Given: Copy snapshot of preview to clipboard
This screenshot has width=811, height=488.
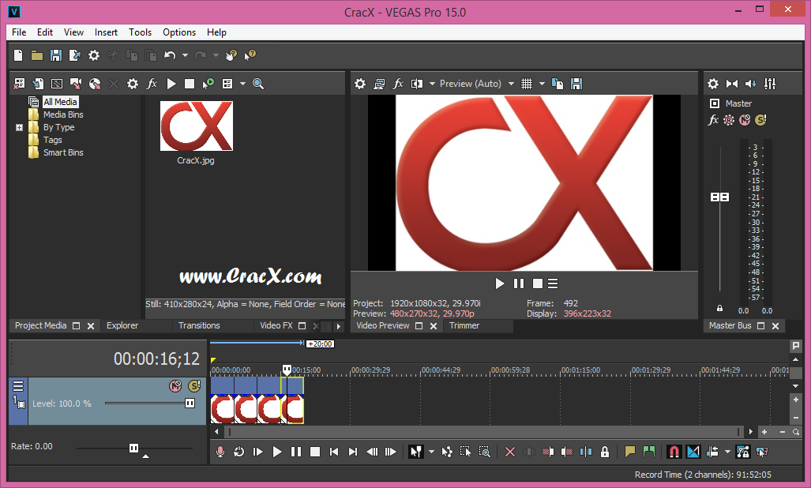Looking at the screenshot, I should tap(558, 84).
